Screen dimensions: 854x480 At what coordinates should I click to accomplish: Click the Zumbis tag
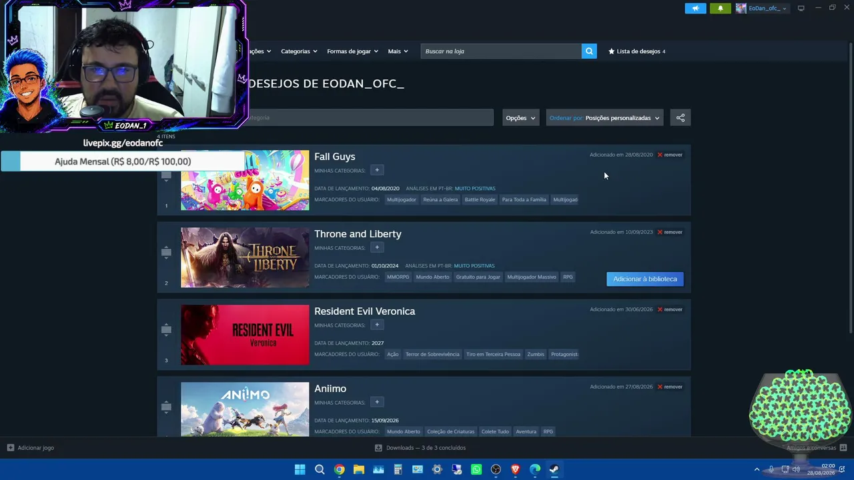point(536,355)
